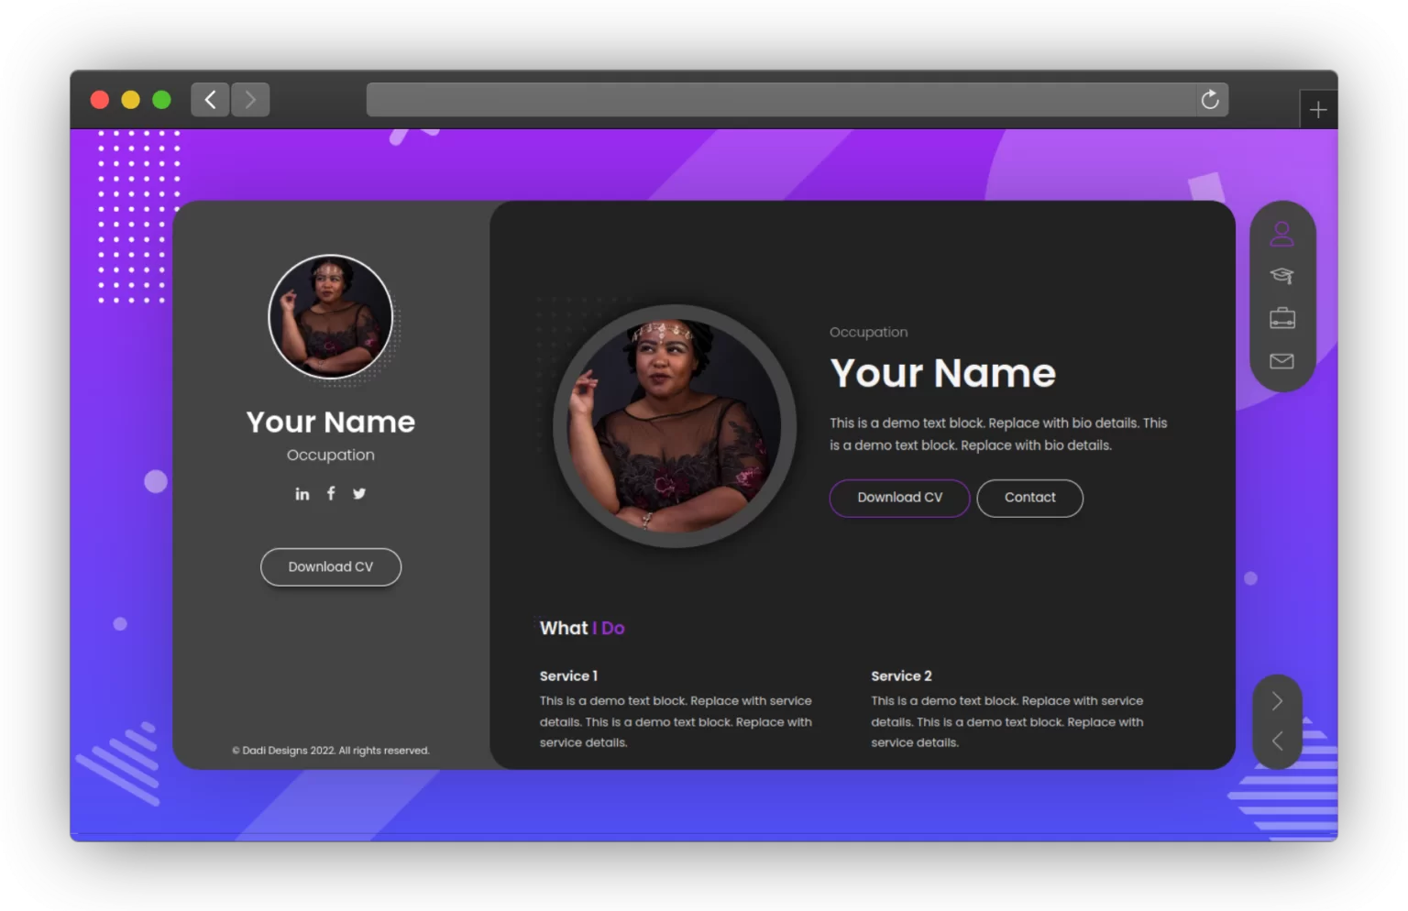Open the Profile section in the sidebar
The image size is (1408, 911).
1282,234
